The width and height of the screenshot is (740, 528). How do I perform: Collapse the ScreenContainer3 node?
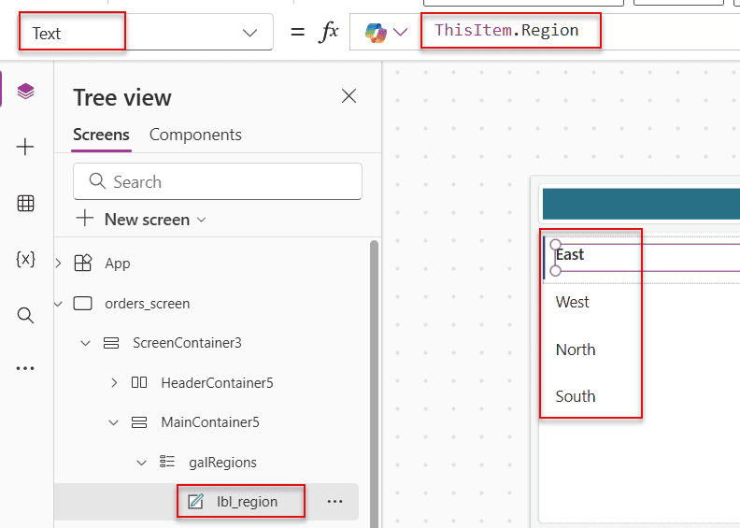tap(85, 343)
